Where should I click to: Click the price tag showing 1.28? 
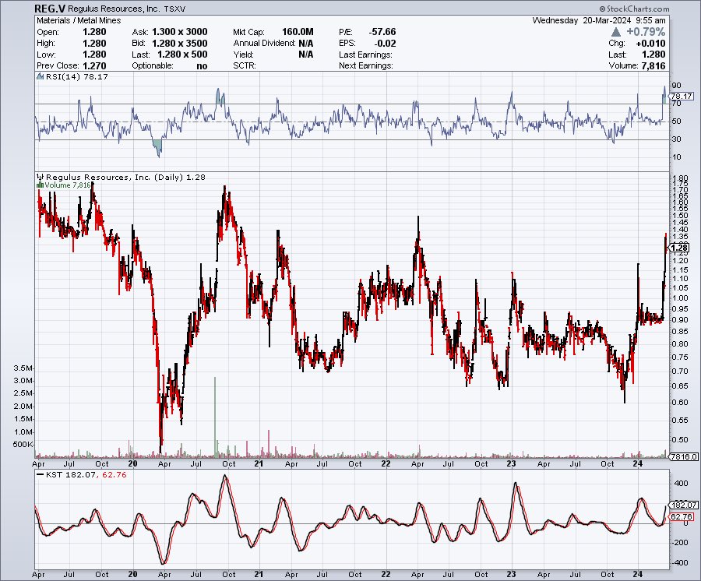[x=679, y=248]
